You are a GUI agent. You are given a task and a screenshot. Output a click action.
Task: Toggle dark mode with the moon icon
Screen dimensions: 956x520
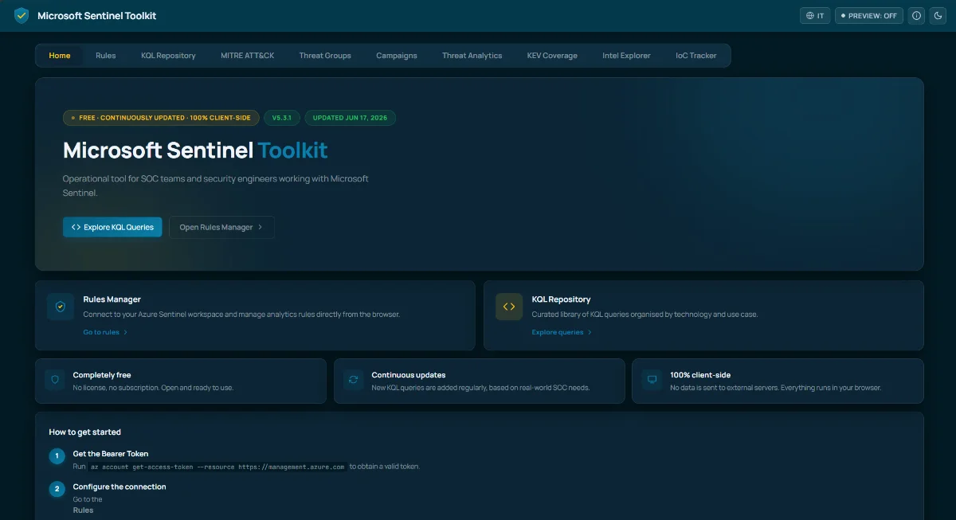coord(938,15)
